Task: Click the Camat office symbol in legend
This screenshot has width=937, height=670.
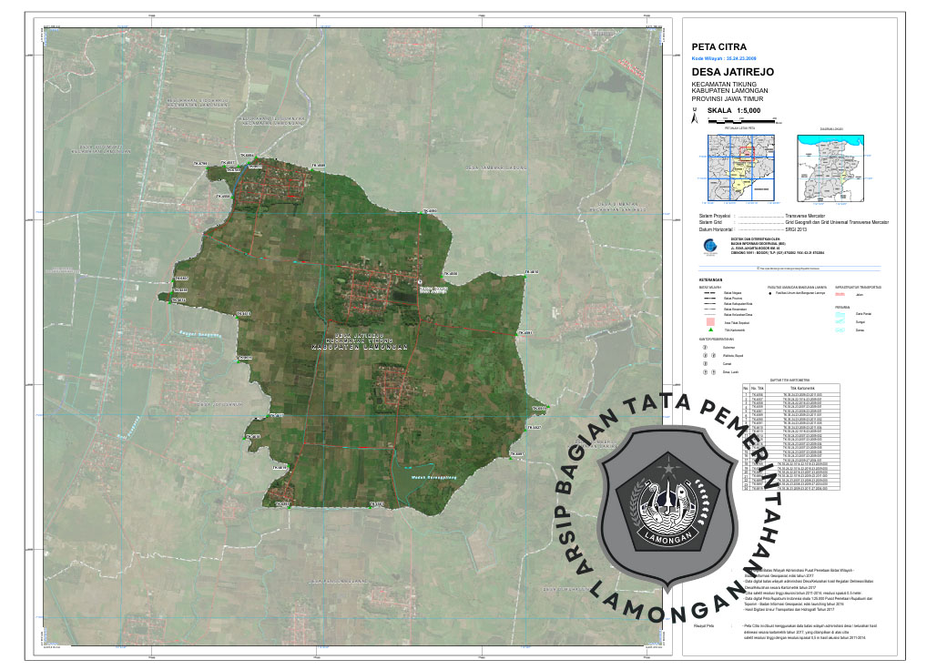Action: point(705,363)
